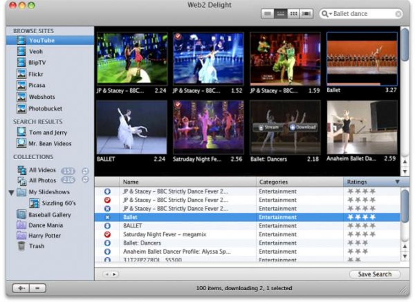415x302 pixels.
Task: Click the Baseball Gallery collection icon
Action: tap(21, 215)
